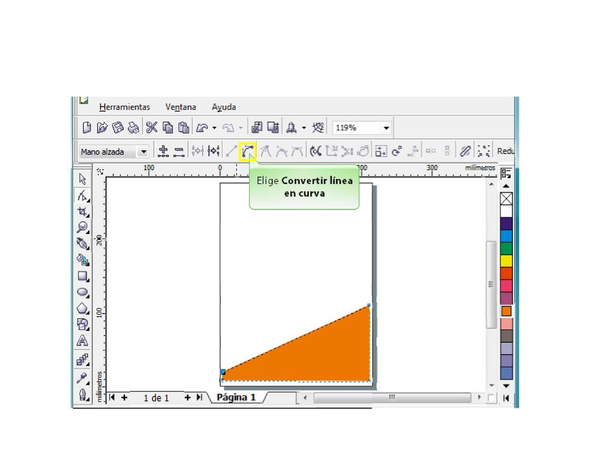Screen dimensions: 610x457
Task: Click the Undo arrow icon
Action: click(x=203, y=127)
